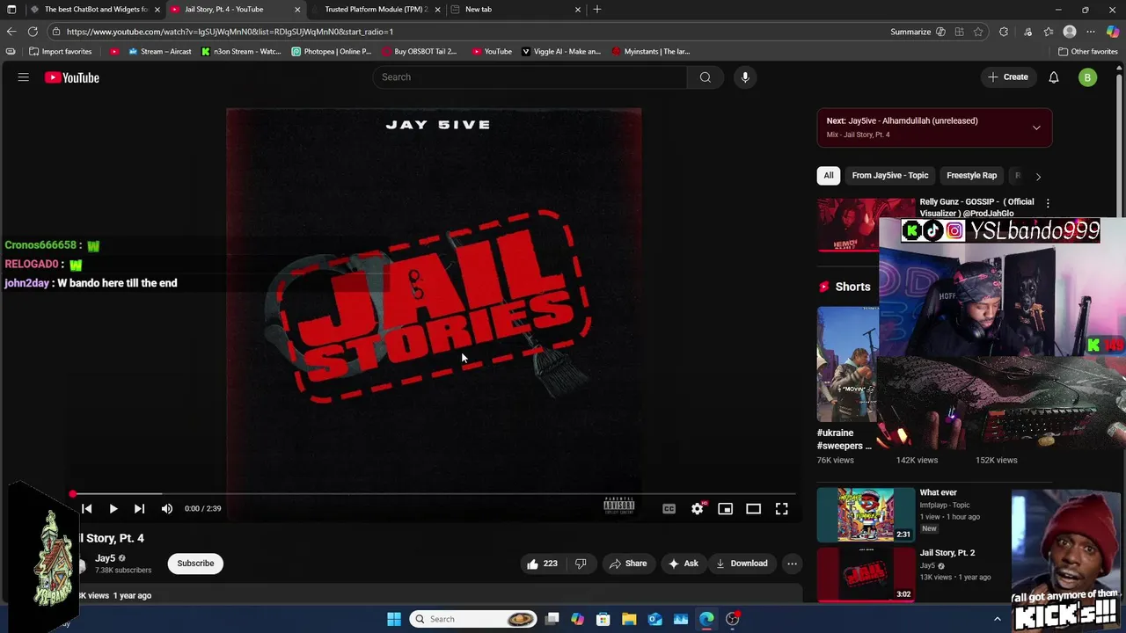The image size is (1126, 633).
Task: Download the video
Action: (x=742, y=564)
